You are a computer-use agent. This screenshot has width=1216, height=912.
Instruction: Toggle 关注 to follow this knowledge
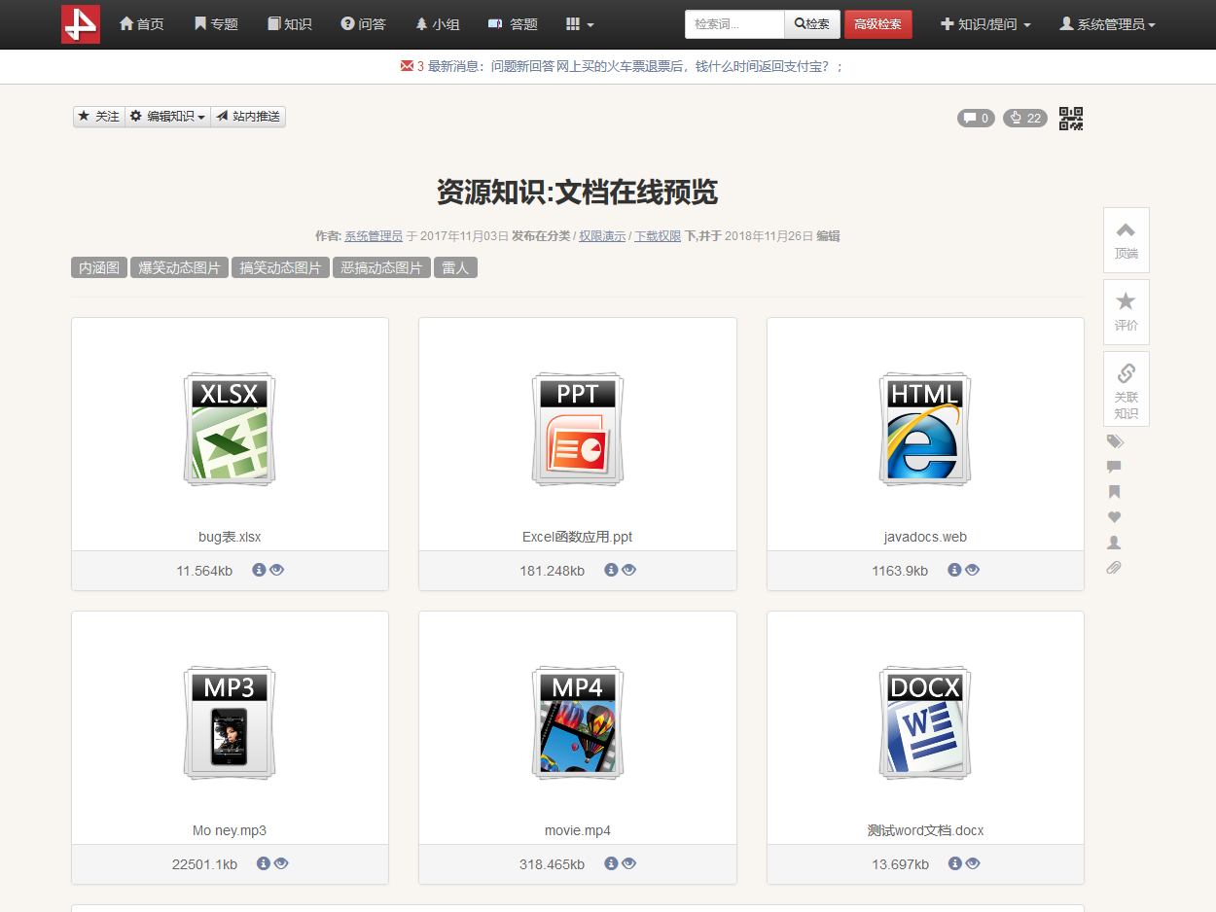99,117
